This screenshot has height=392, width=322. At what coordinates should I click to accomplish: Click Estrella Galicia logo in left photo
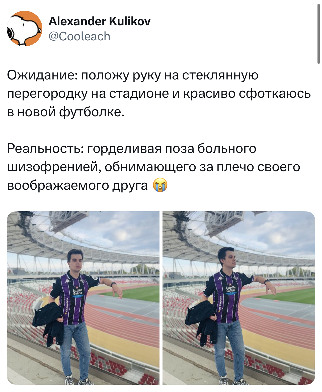77,292
